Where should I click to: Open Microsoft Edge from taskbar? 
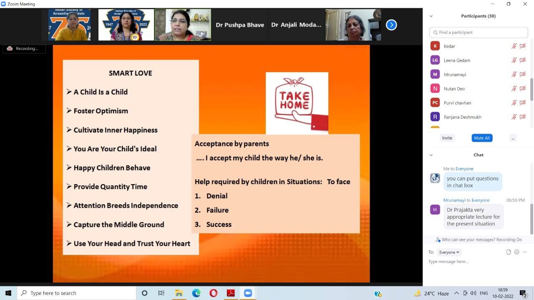196,293
